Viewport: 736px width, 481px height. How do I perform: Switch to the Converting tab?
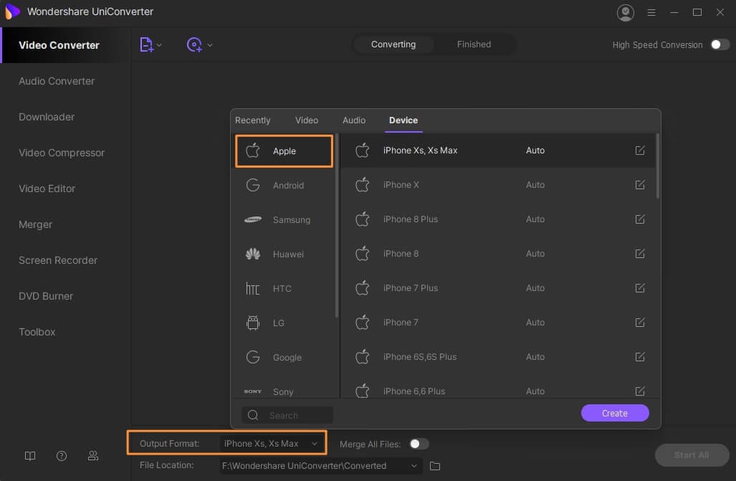(x=393, y=44)
